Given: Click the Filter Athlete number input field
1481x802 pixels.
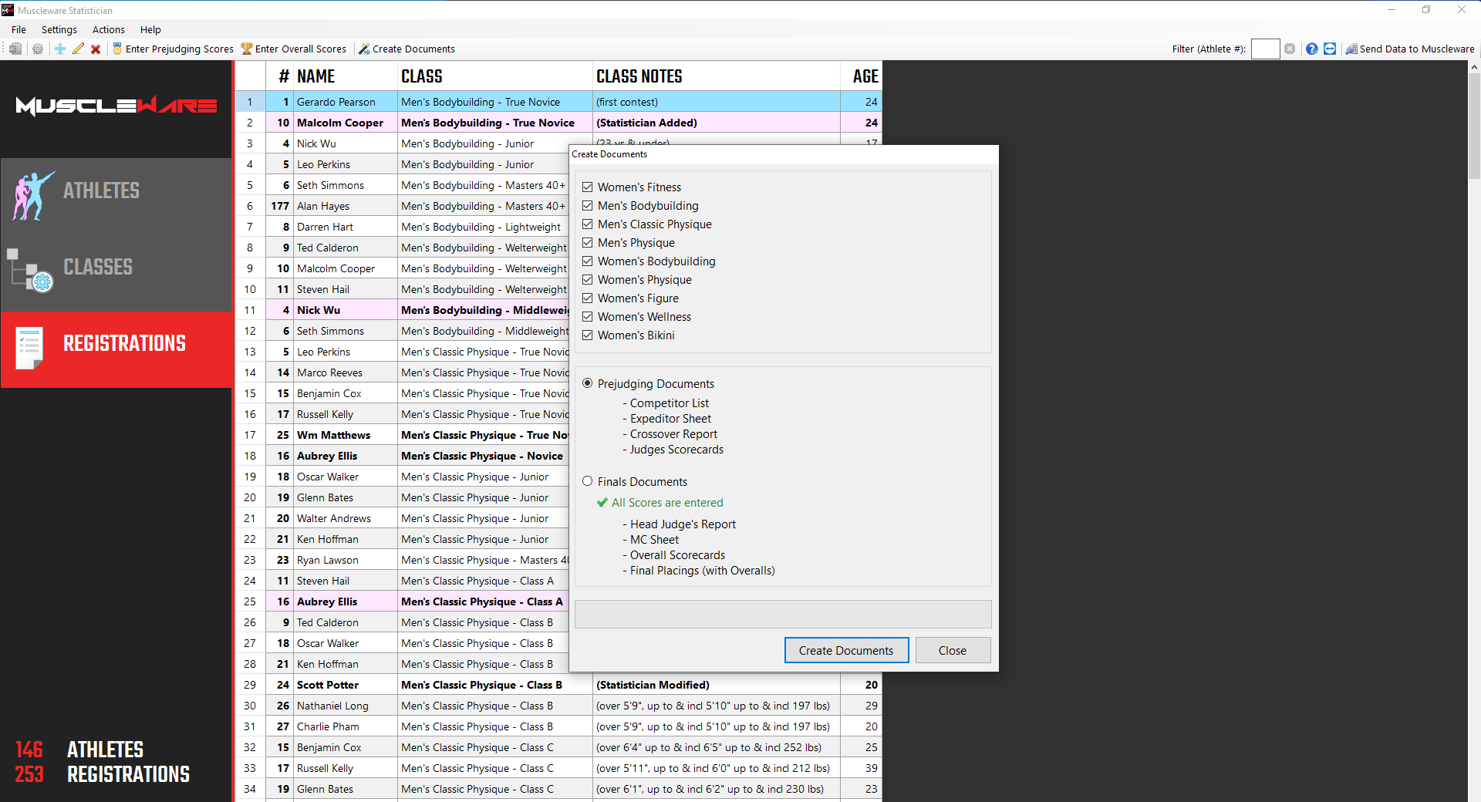Looking at the screenshot, I should [1265, 49].
